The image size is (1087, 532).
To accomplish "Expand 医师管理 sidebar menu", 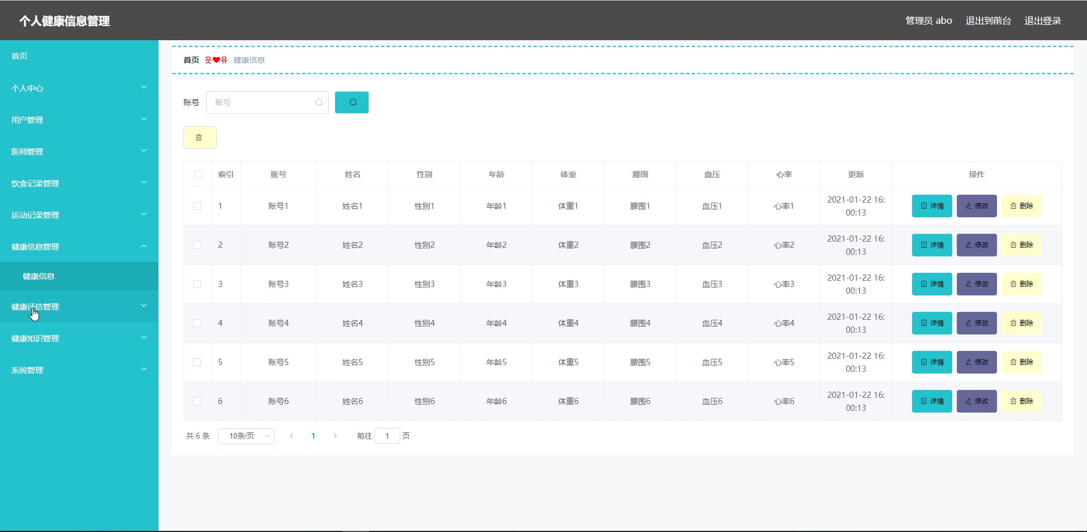I will pyautogui.click(x=79, y=151).
